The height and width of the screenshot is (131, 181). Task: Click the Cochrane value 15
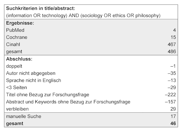click(x=173, y=37)
